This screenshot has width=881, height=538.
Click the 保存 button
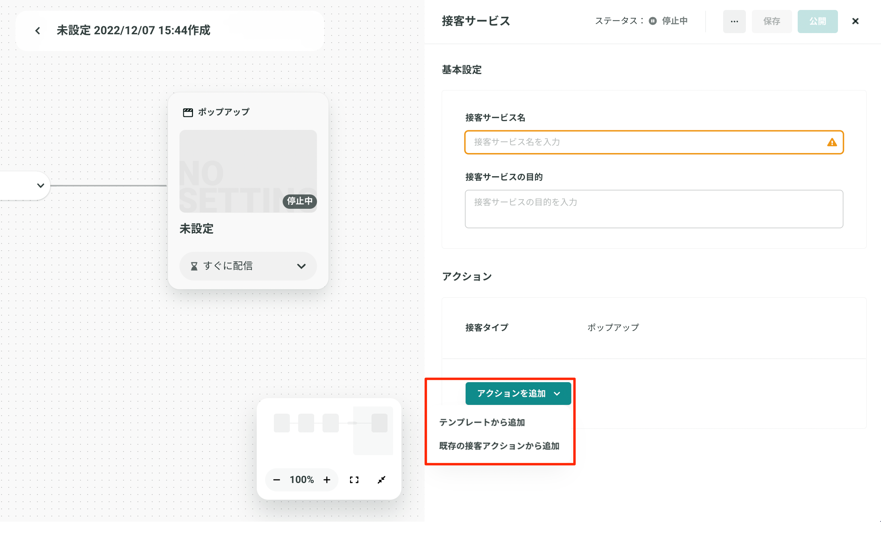(772, 22)
